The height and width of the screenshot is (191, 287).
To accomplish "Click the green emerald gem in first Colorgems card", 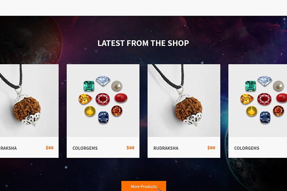I will tap(89, 86).
